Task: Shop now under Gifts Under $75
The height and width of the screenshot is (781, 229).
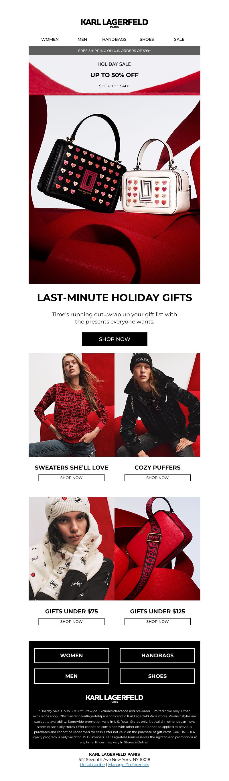Action: [x=71, y=621]
